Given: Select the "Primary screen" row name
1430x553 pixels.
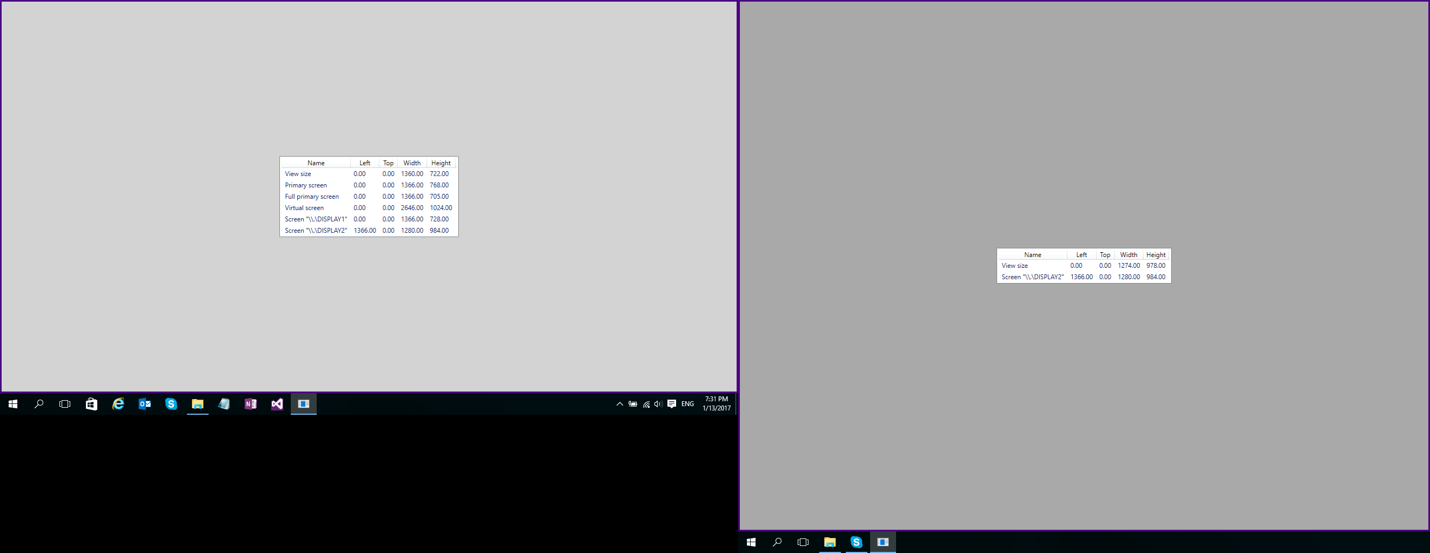Looking at the screenshot, I should [306, 185].
